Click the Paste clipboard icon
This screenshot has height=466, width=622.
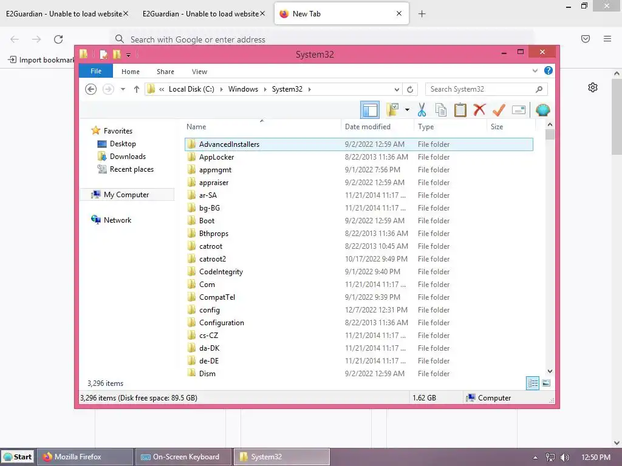[460, 110]
